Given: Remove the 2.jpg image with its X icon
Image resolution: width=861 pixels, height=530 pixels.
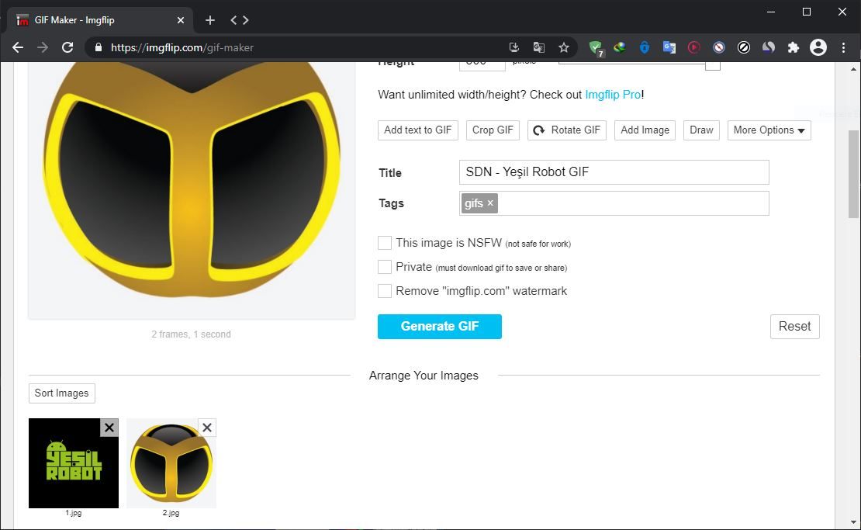Looking at the screenshot, I should point(207,428).
